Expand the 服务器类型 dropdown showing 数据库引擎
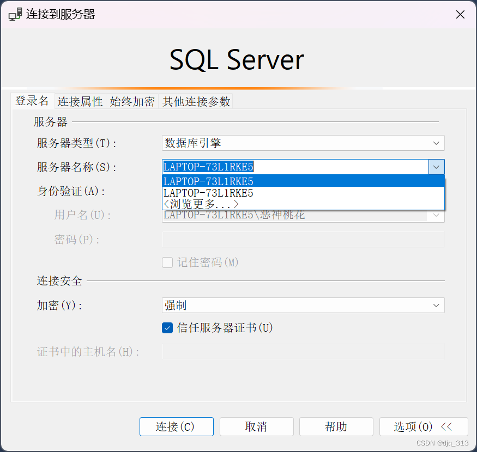Viewport: 477px width, 452px height. (x=303, y=143)
